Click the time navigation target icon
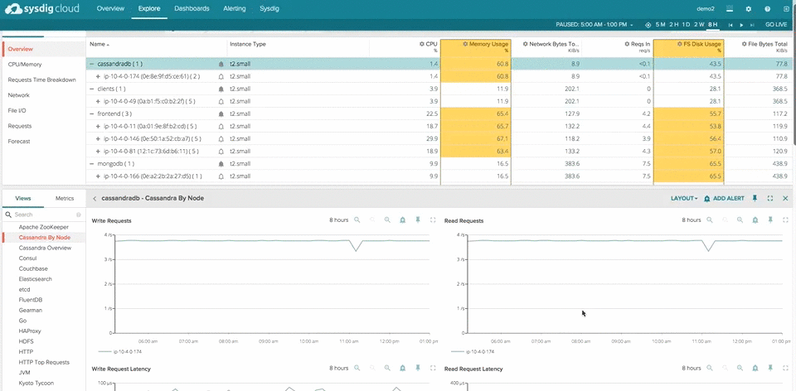The height and width of the screenshot is (391, 796). click(648, 25)
